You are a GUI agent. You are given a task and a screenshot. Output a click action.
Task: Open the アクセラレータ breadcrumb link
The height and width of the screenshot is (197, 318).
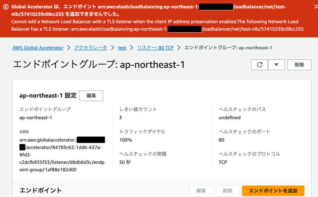pyautogui.click(x=90, y=48)
